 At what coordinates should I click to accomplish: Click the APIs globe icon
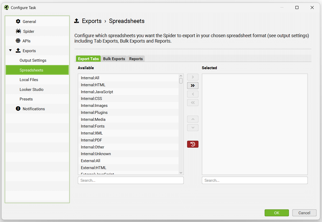pos(18,41)
